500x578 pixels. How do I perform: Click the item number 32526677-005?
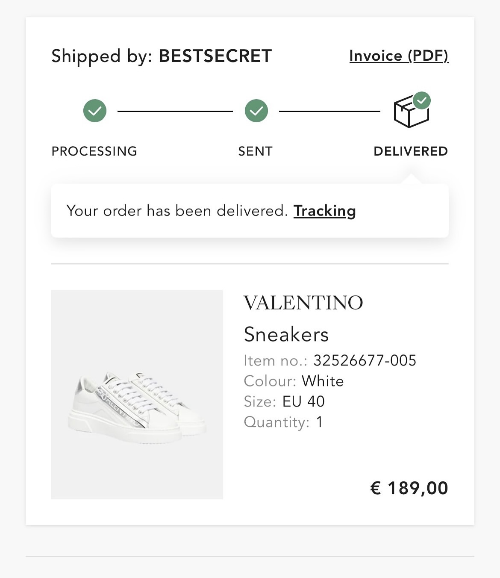click(365, 360)
